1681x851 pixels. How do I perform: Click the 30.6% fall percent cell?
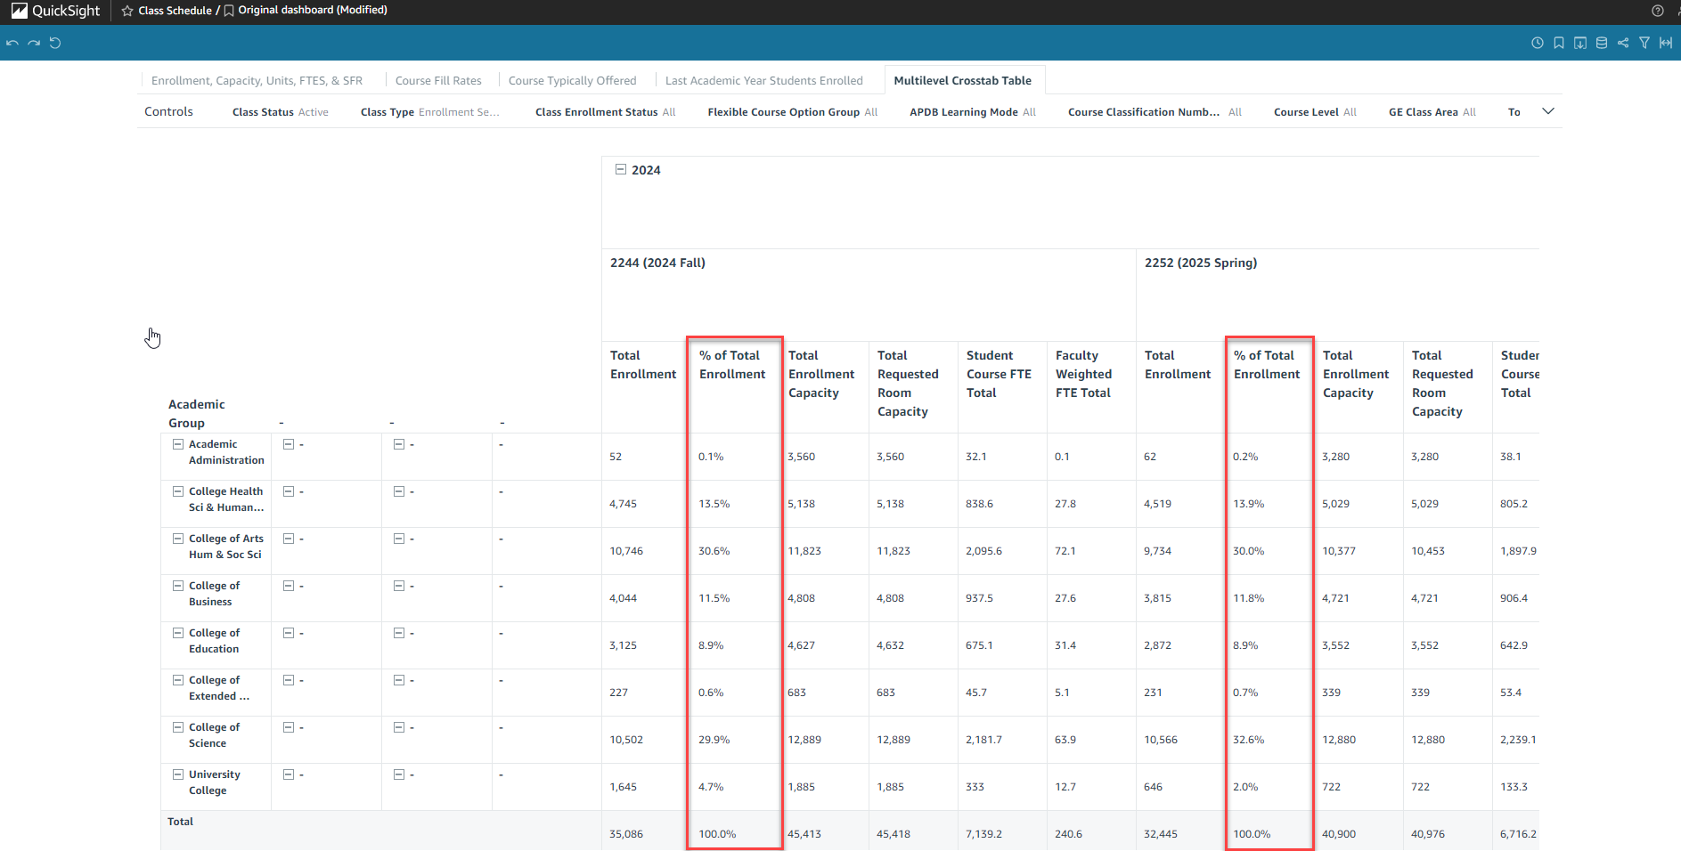[714, 551]
